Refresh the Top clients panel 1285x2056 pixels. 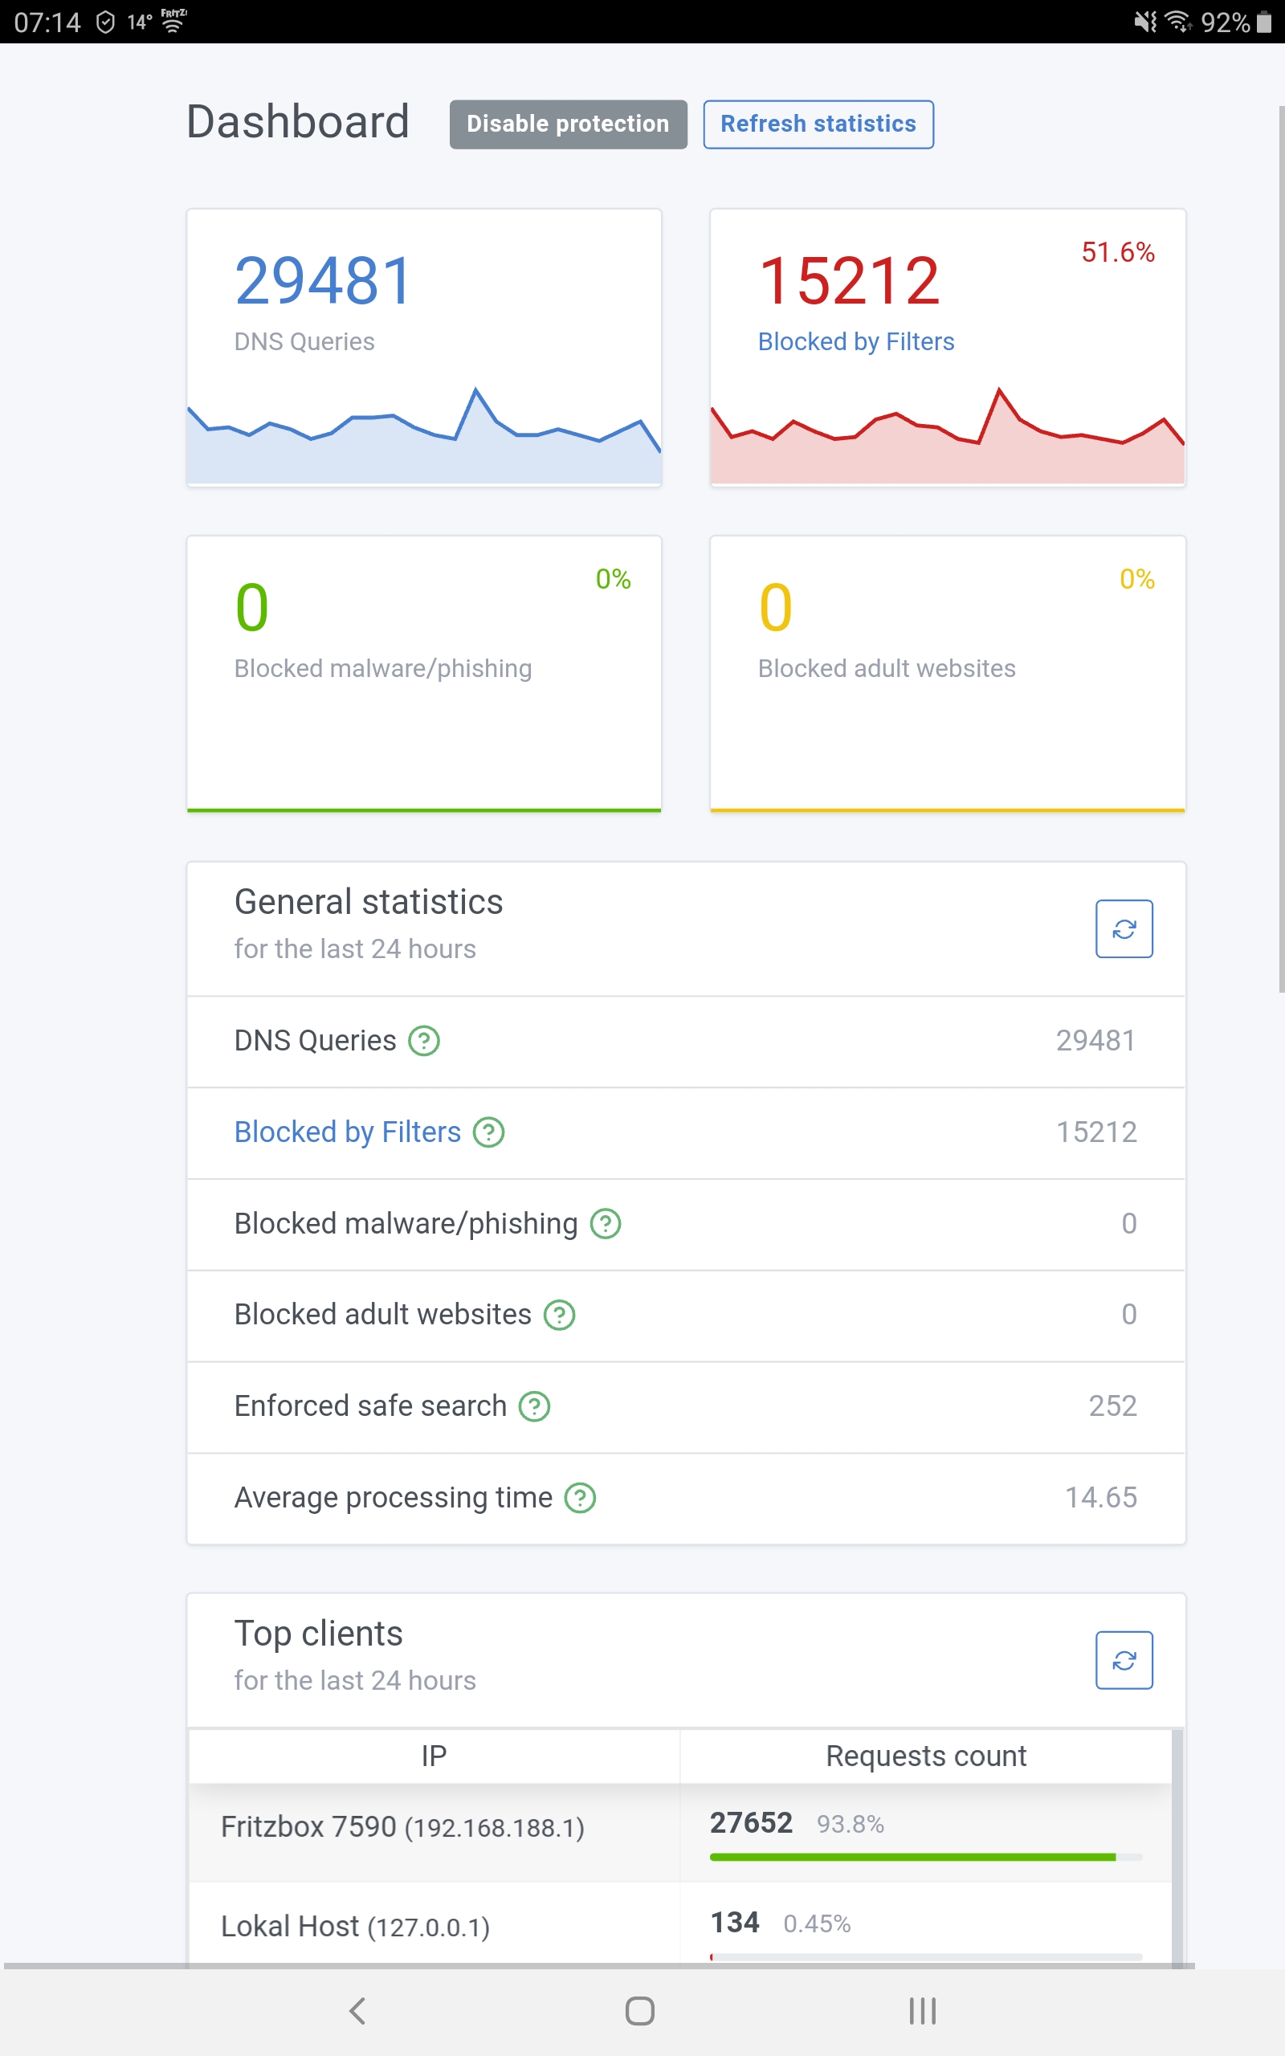(1124, 1660)
